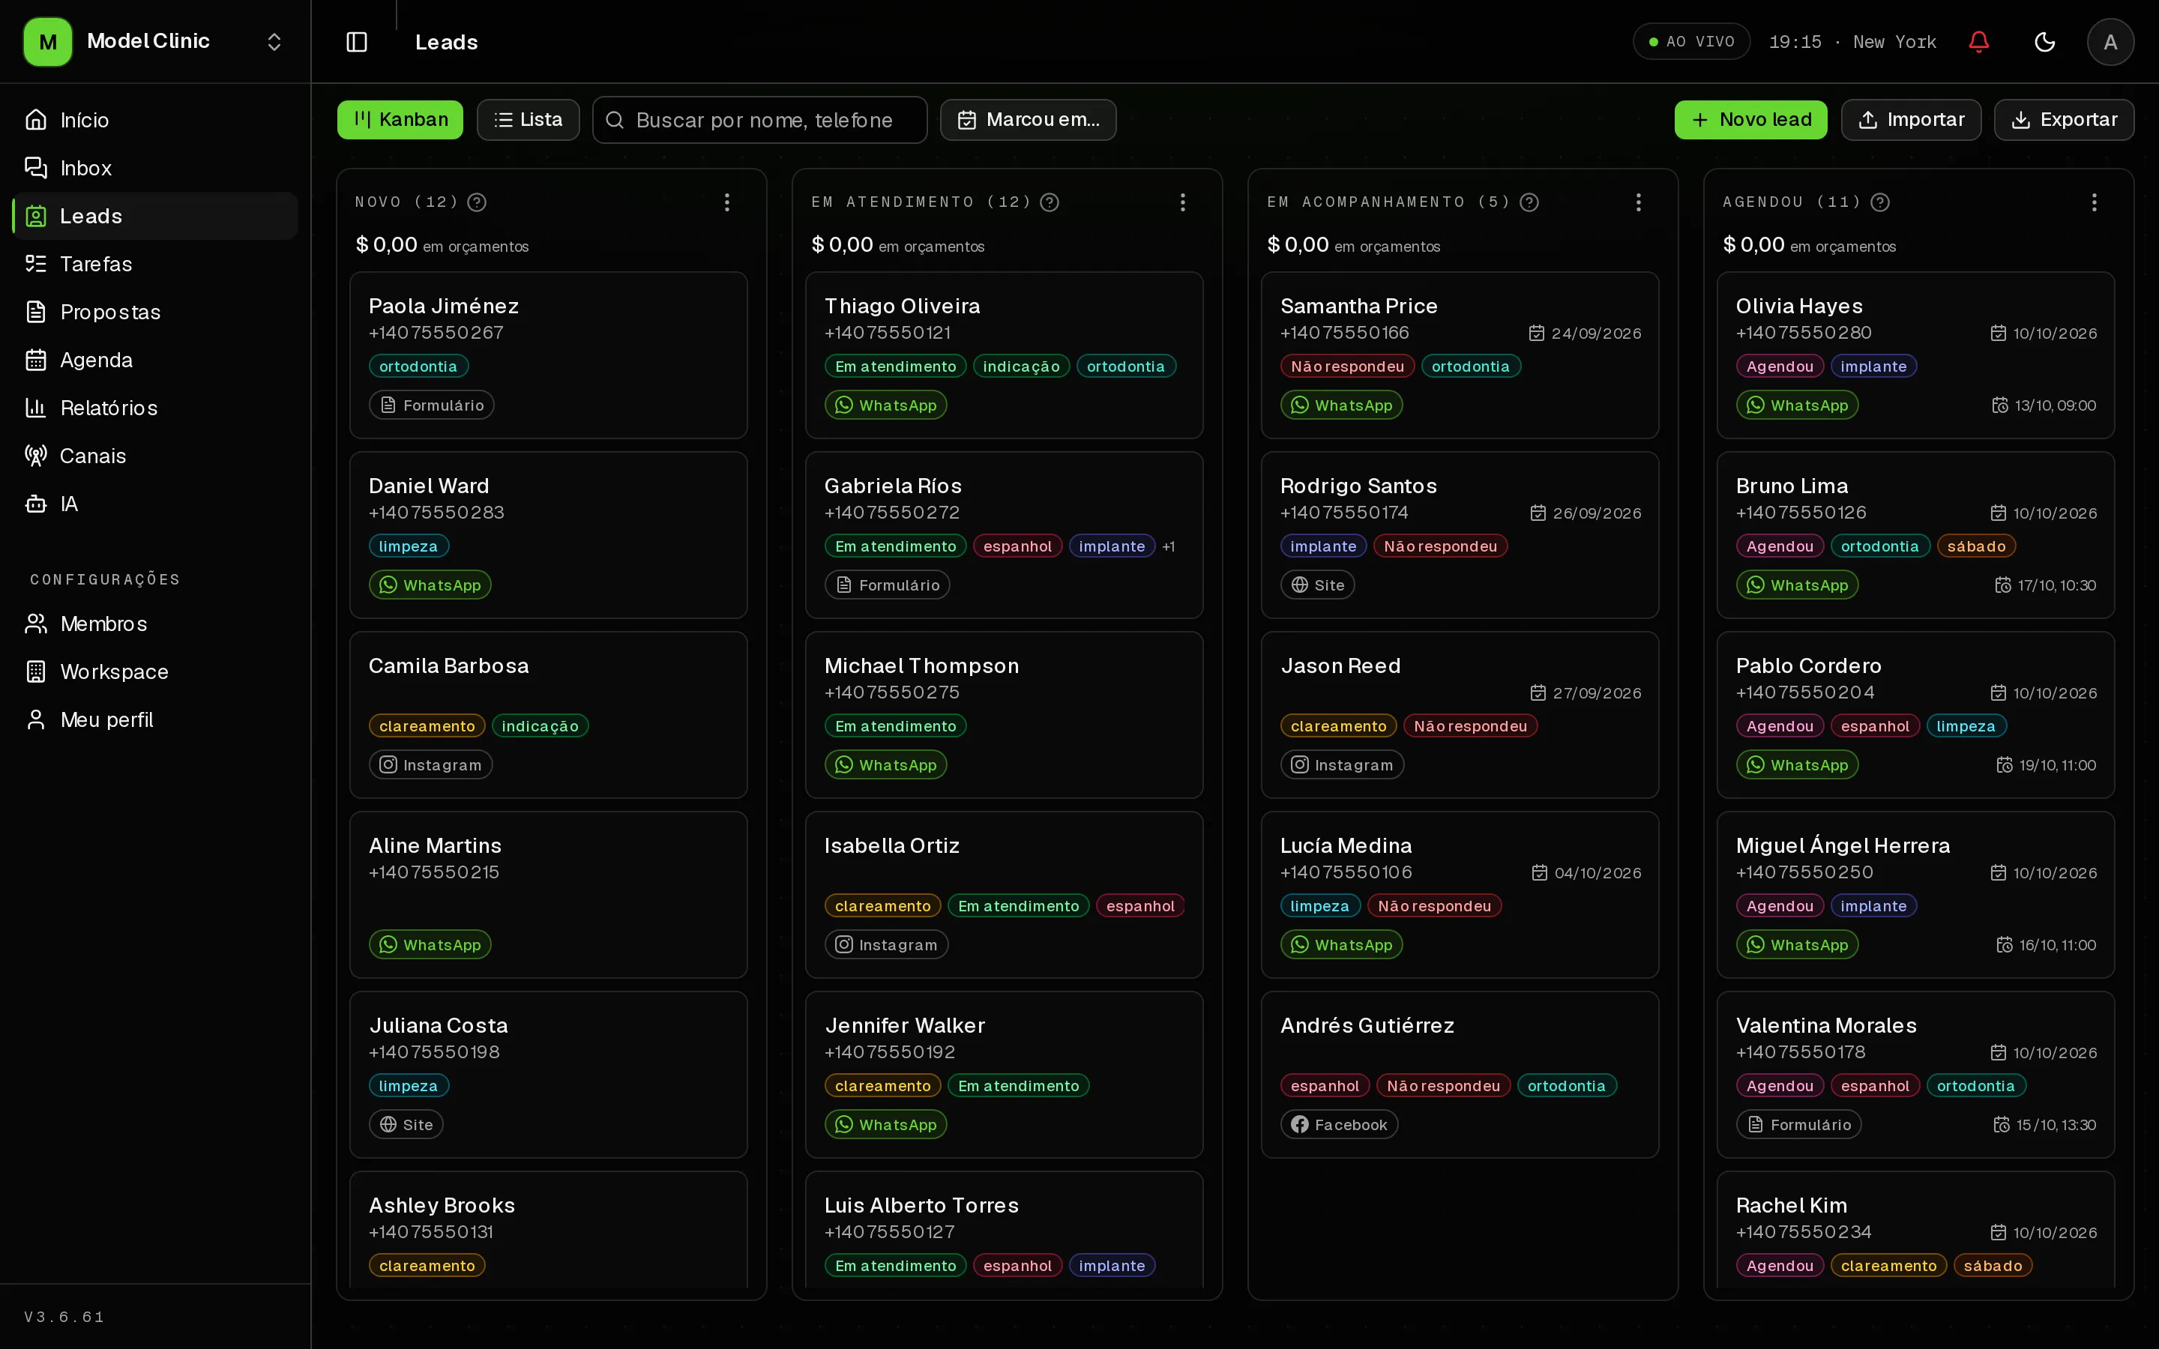Screen dimensions: 2159x1349
Task: Open user avatar menu A
Action: click(2110, 42)
